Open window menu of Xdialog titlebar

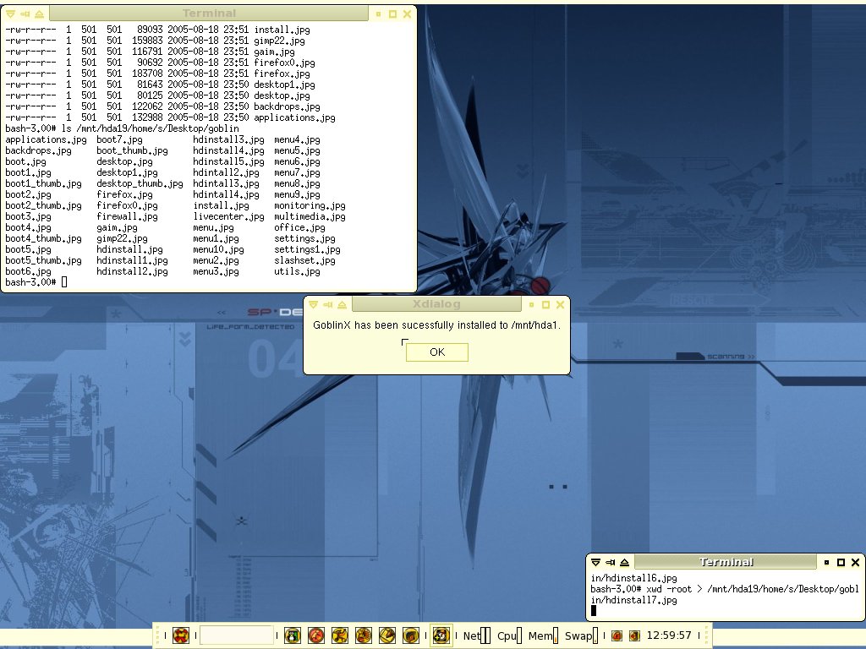click(x=313, y=304)
